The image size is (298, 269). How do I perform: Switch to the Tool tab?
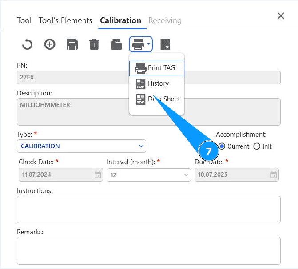point(24,20)
